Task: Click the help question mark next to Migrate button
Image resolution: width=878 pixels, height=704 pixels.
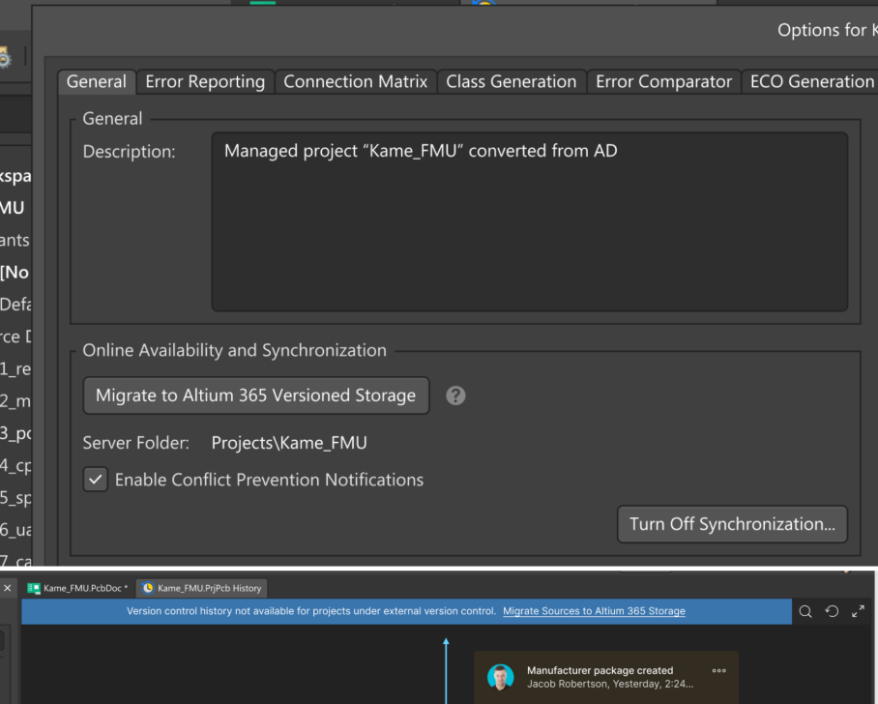Action: coord(455,396)
